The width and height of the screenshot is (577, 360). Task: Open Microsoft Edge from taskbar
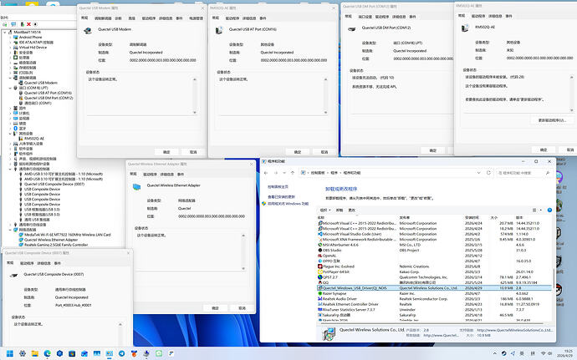[x=48, y=353]
